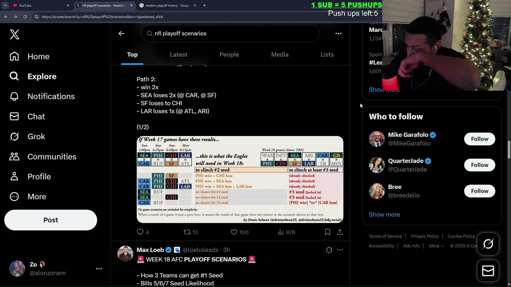511x287 pixels.
Task: Open Max Loeb's profile picture
Action: (x=125, y=254)
